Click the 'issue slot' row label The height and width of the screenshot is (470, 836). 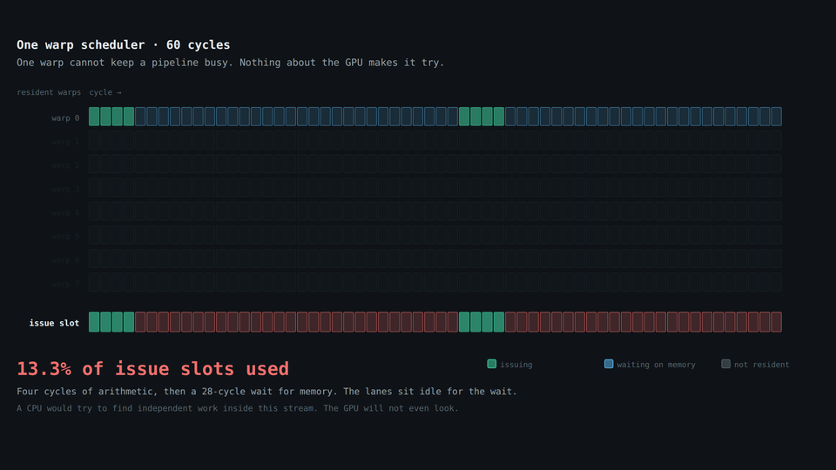click(x=54, y=323)
